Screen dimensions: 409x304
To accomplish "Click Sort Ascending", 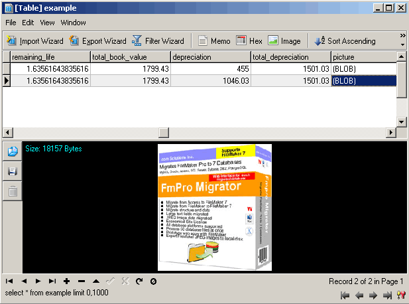I will (x=345, y=40).
